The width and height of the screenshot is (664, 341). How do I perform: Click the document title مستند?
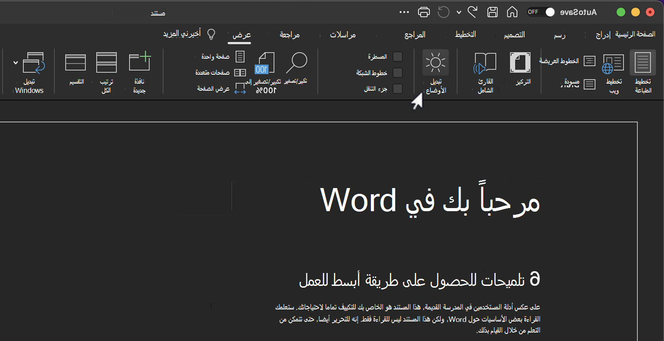pyautogui.click(x=158, y=13)
